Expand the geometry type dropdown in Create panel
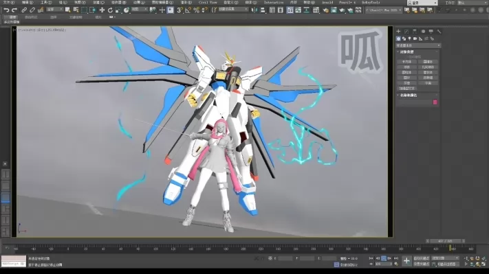The image size is (489, 274). click(418, 45)
